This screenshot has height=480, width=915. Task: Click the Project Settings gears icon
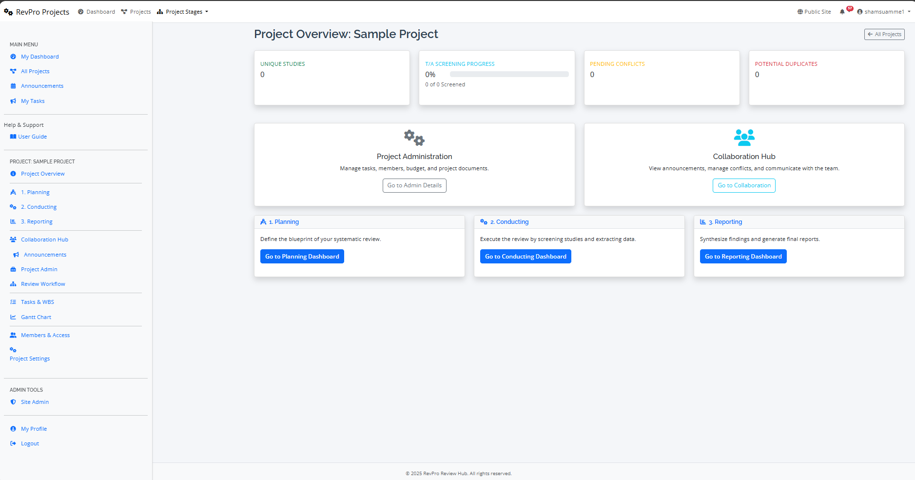(13, 350)
